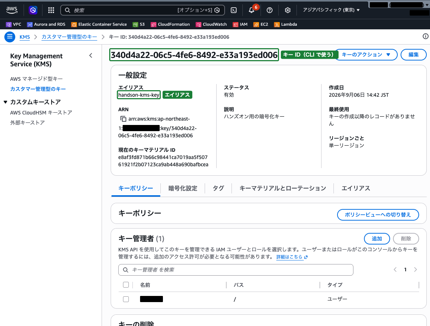Image resolution: width=430 pixels, height=326 pixels.
Task: Focus the キー管理者 を検索 field
Action: click(x=236, y=270)
